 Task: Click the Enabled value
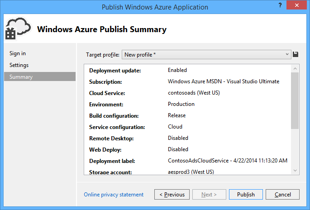click(x=177, y=70)
